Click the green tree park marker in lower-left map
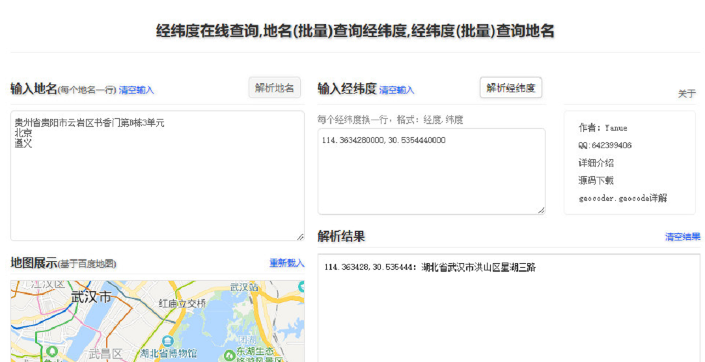The width and height of the screenshot is (705, 362). pos(51,351)
